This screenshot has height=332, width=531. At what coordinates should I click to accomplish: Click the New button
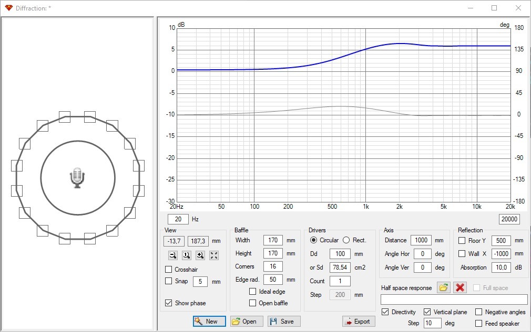click(209, 321)
